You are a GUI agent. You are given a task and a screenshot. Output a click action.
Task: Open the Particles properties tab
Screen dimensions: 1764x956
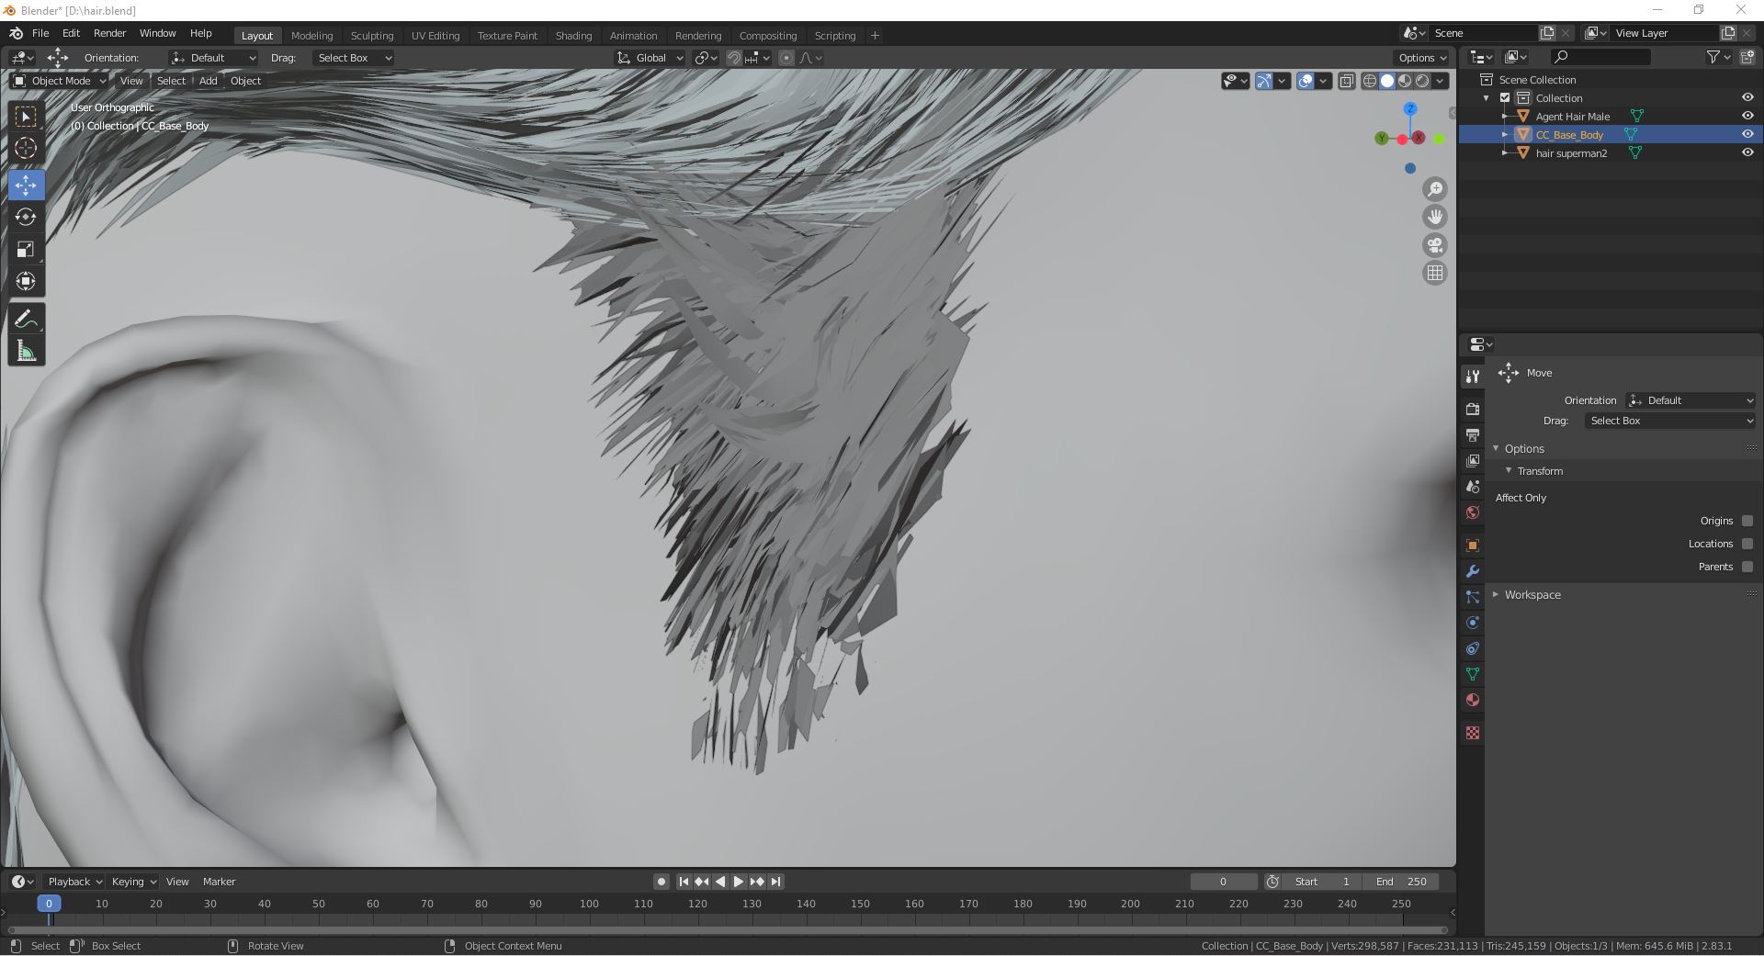click(1473, 597)
